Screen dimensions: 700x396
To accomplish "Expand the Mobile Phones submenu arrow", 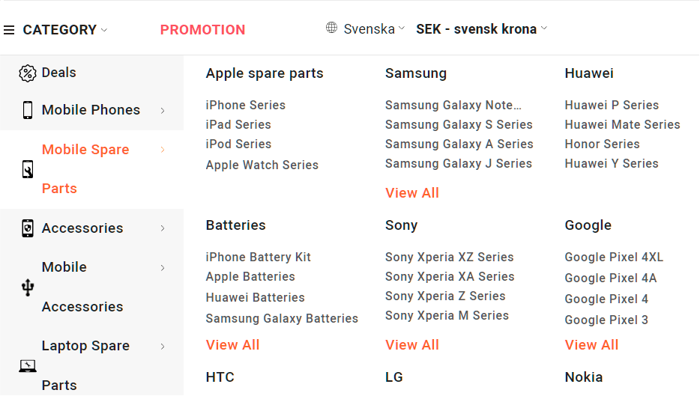I will click(x=163, y=110).
